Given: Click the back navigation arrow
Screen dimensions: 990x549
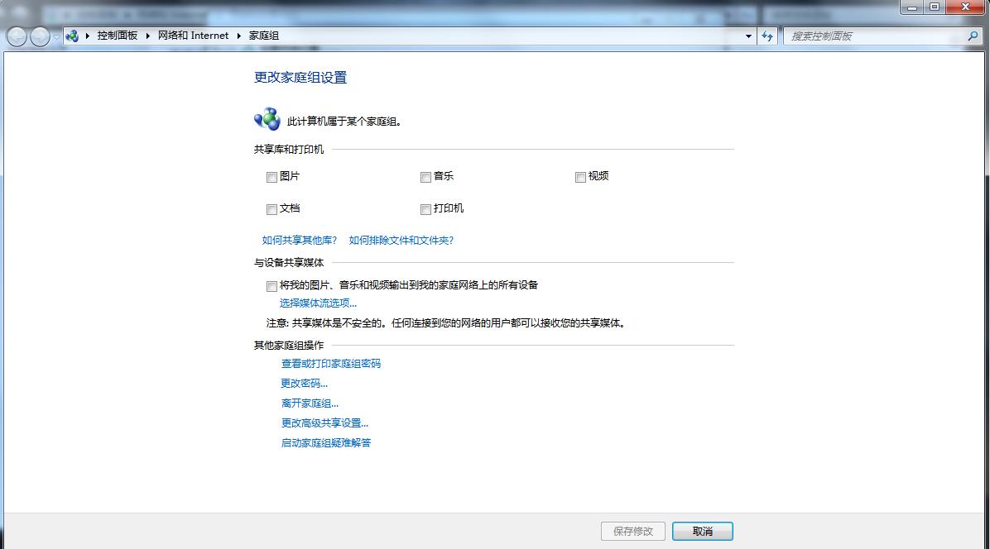Looking at the screenshot, I should (15, 36).
